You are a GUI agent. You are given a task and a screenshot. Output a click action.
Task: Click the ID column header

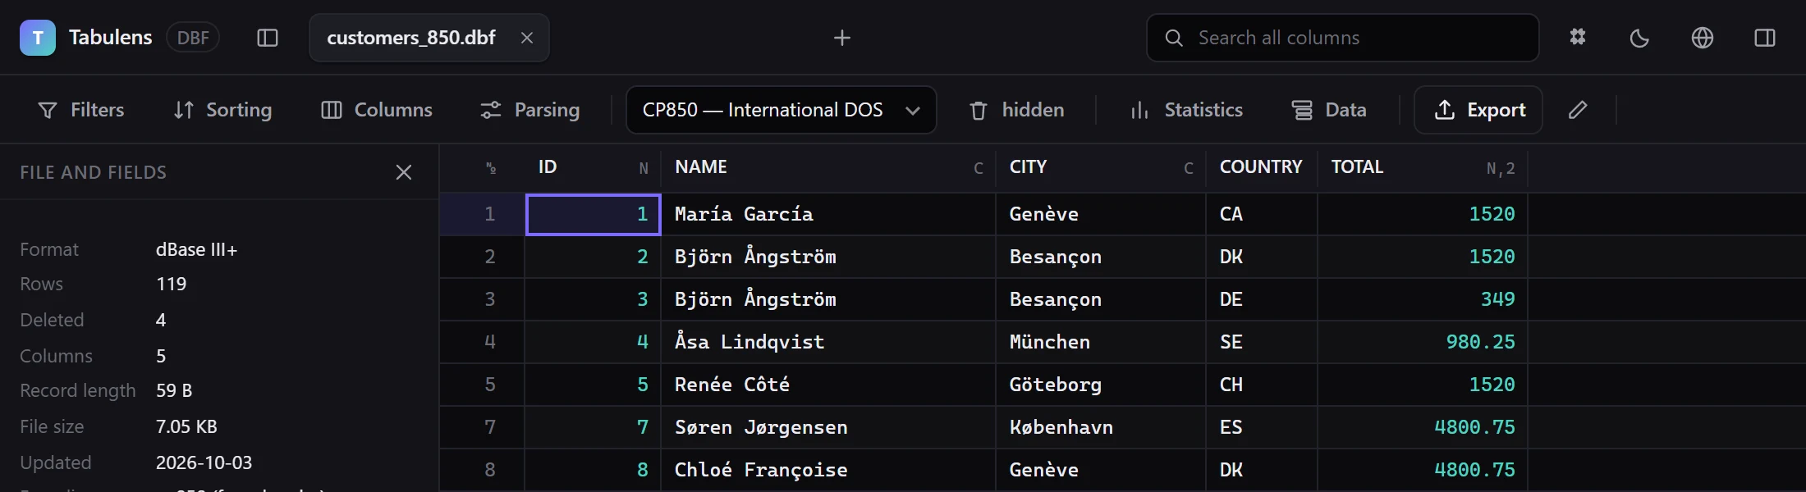594,167
